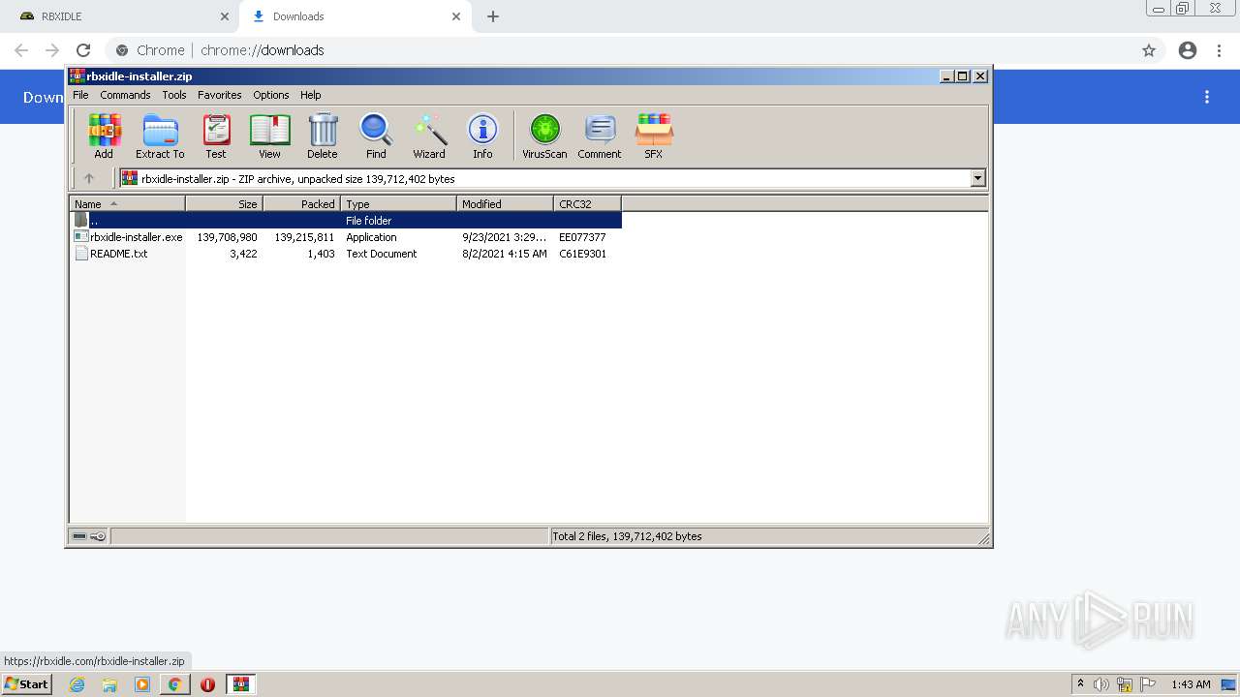Test the archive files
This screenshot has height=697, width=1240.
point(216,136)
